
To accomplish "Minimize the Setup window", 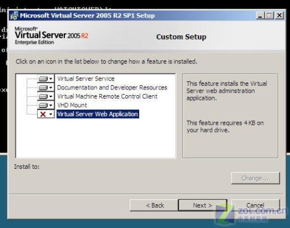I will pyautogui.click(x=260, y=16).
